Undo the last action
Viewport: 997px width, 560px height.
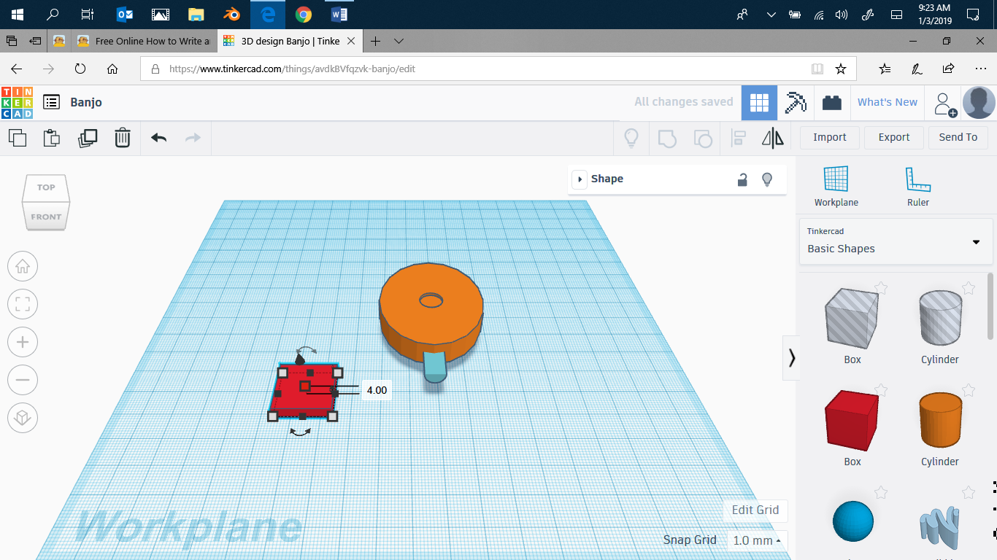click(158, 137)
